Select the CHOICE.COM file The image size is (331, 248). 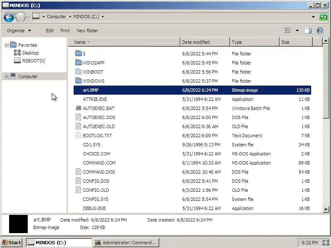pyautogui.click(x=96, y=154)
